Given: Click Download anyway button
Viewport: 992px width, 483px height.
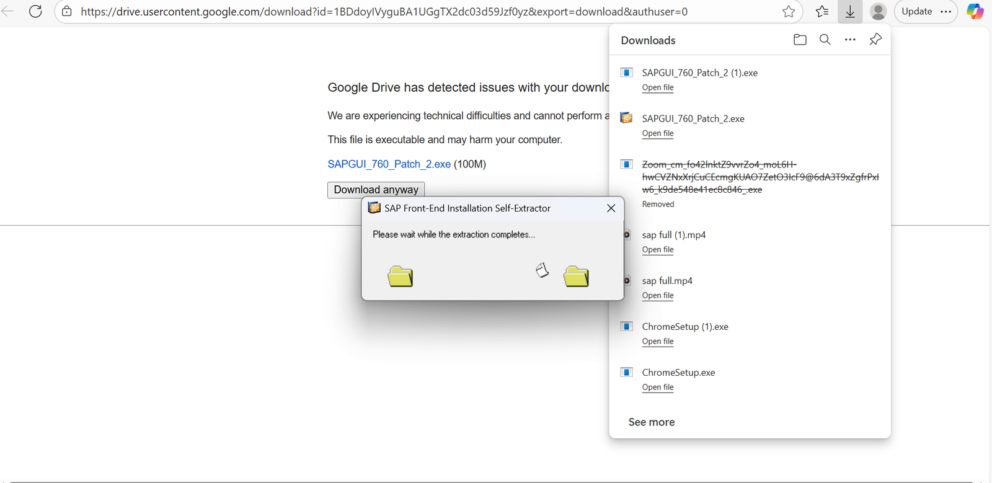Looking at the screenshot, I should (376, 190).
